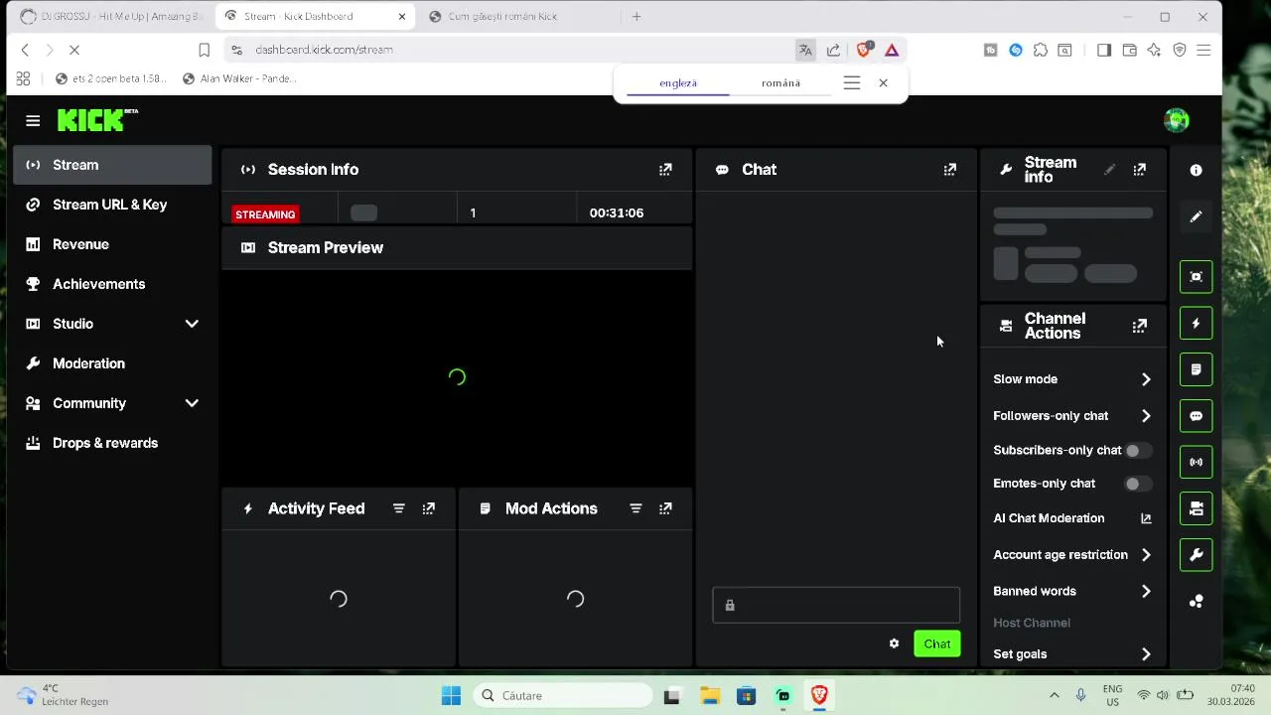This screenshot has height=715, width=1271.
Task: Toggle Mod Actions note widget in right rail
Action: 1196,369
